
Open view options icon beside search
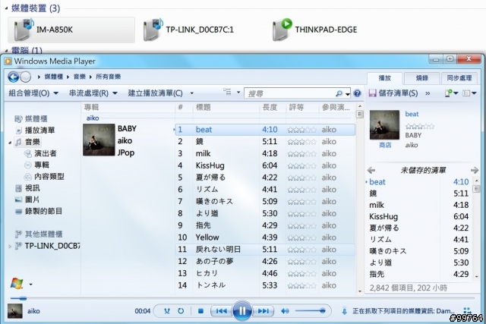click(228, 93)
